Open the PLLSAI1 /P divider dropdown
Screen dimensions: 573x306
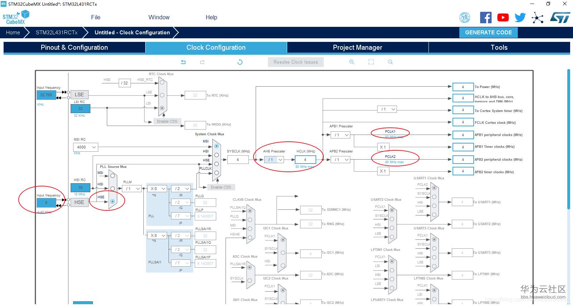181,263
